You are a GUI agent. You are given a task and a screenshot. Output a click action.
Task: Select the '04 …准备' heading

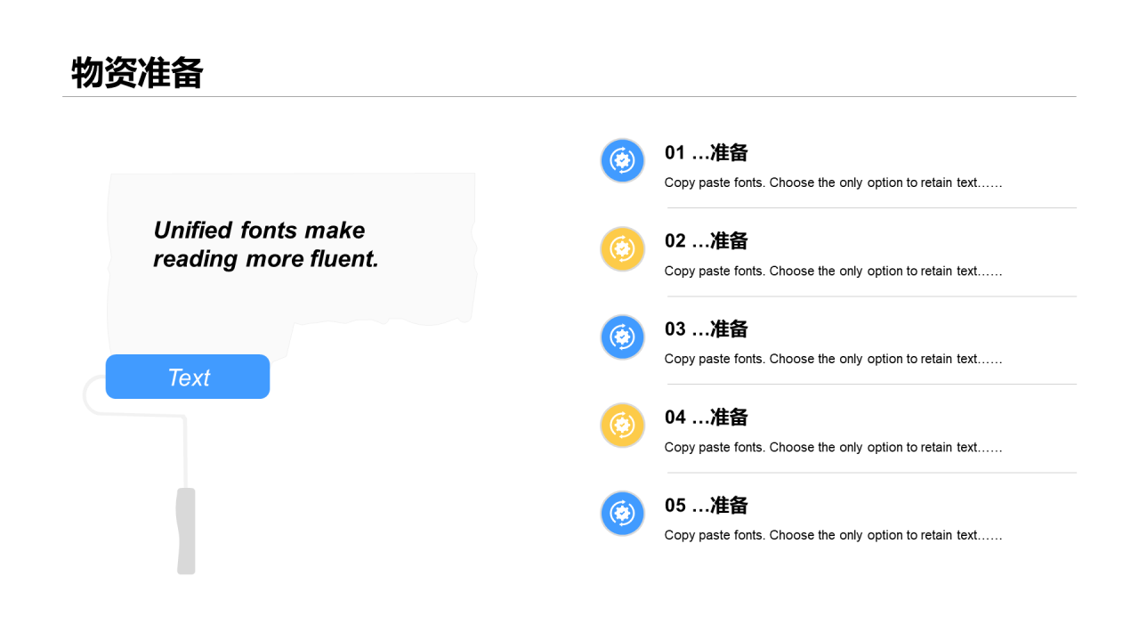coord(707,417)
